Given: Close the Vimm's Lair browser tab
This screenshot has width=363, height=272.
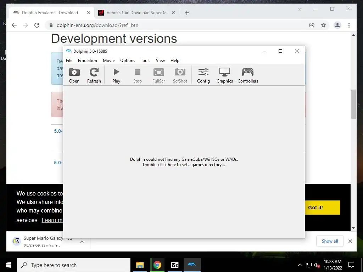Looking at the screenshot, I should 173,13.
